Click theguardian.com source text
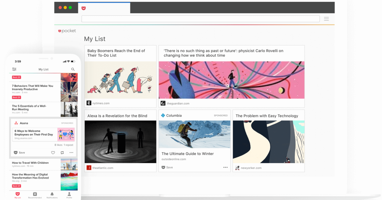This screenshot has height=200, width=382. click(x=178, y=103)
